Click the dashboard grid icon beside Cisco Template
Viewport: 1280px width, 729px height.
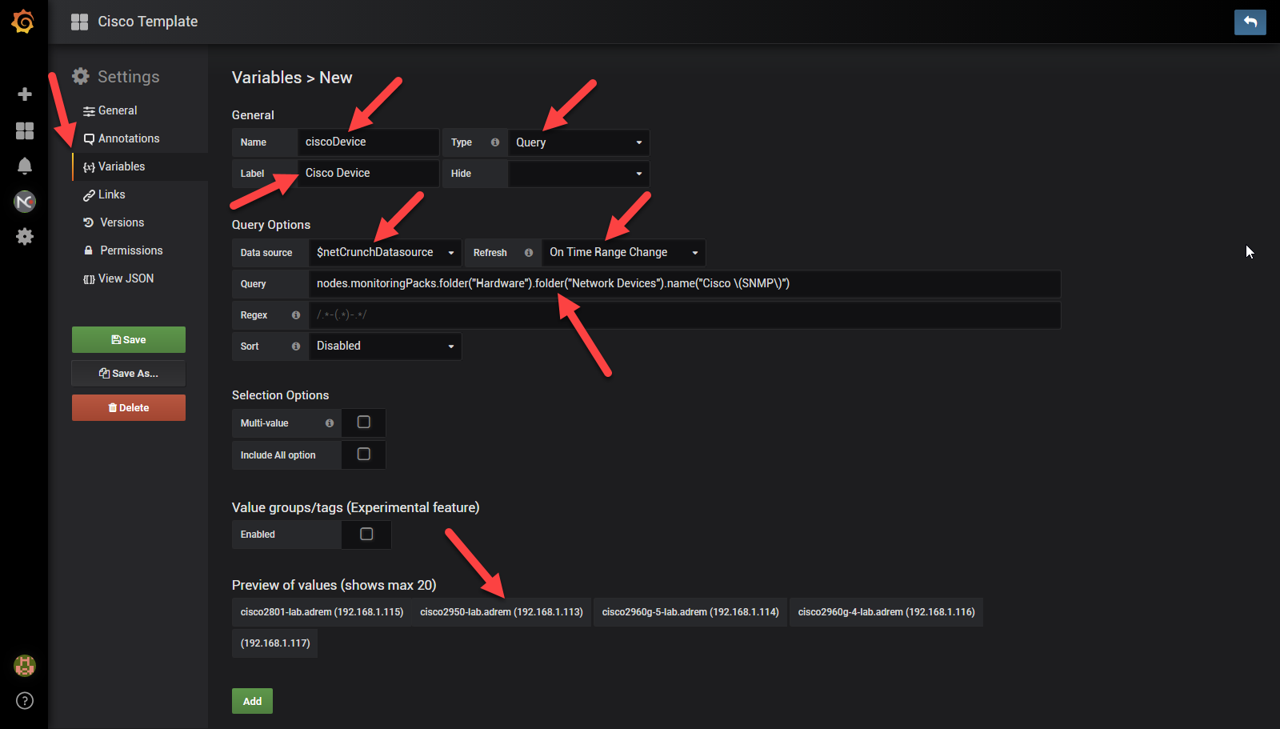click(79, 22)
